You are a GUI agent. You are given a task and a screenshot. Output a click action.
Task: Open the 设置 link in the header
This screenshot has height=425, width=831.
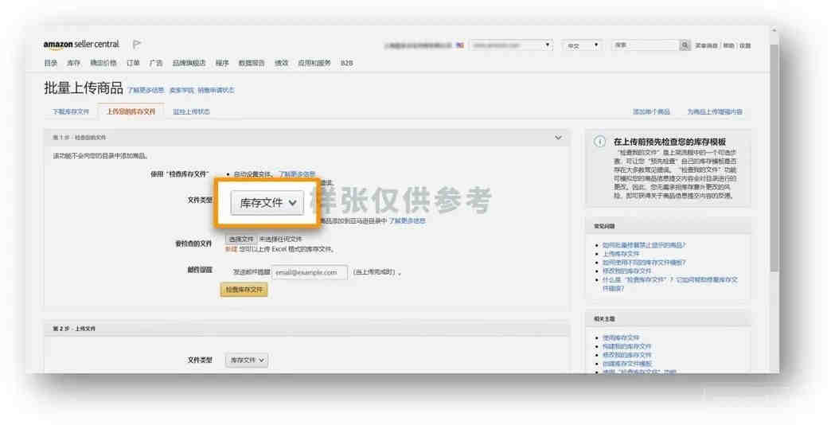tap(745, 46)
